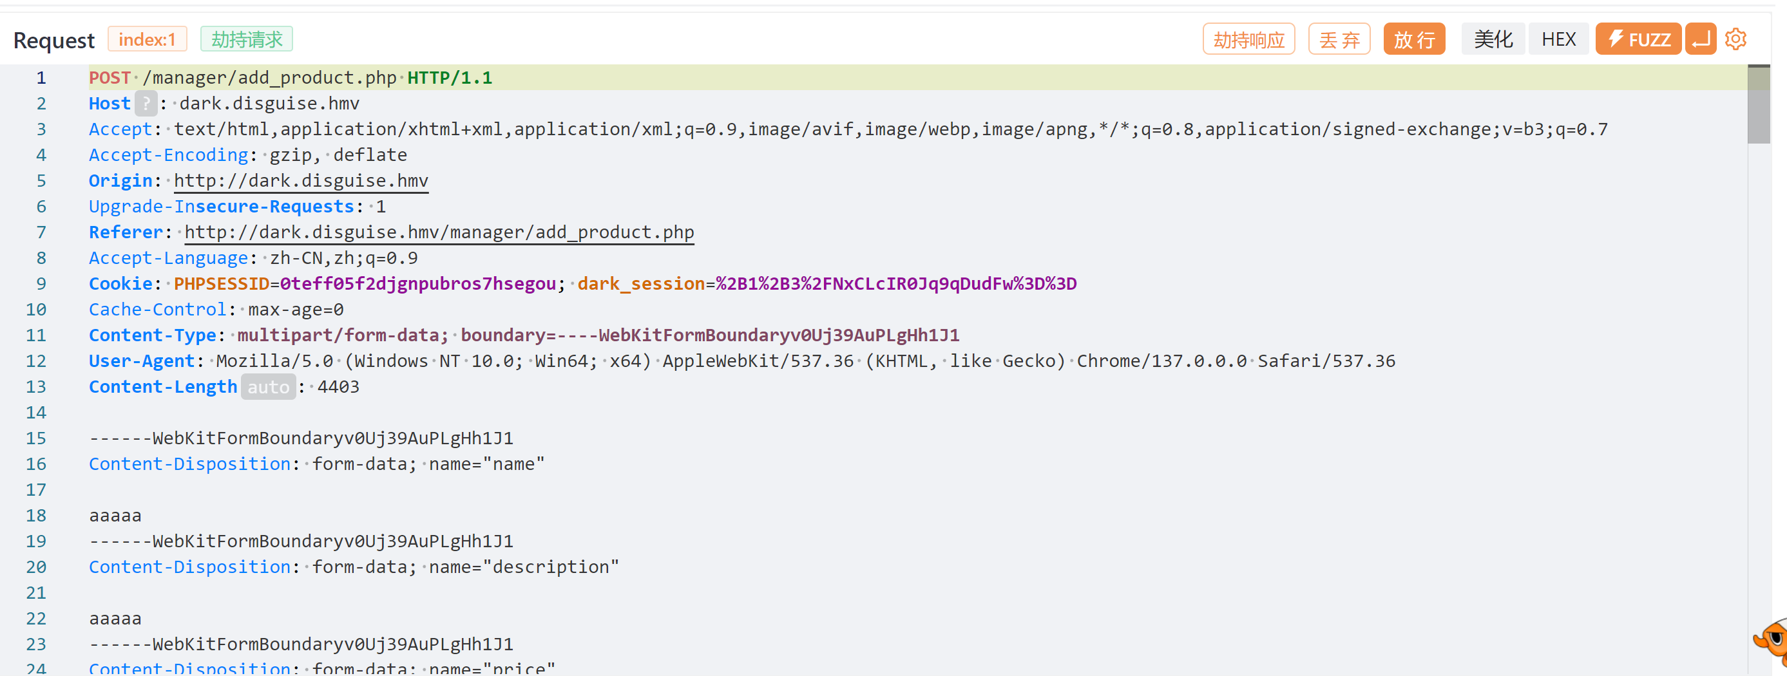Click the auto badge beside Content-Length

tap(269, 387)
